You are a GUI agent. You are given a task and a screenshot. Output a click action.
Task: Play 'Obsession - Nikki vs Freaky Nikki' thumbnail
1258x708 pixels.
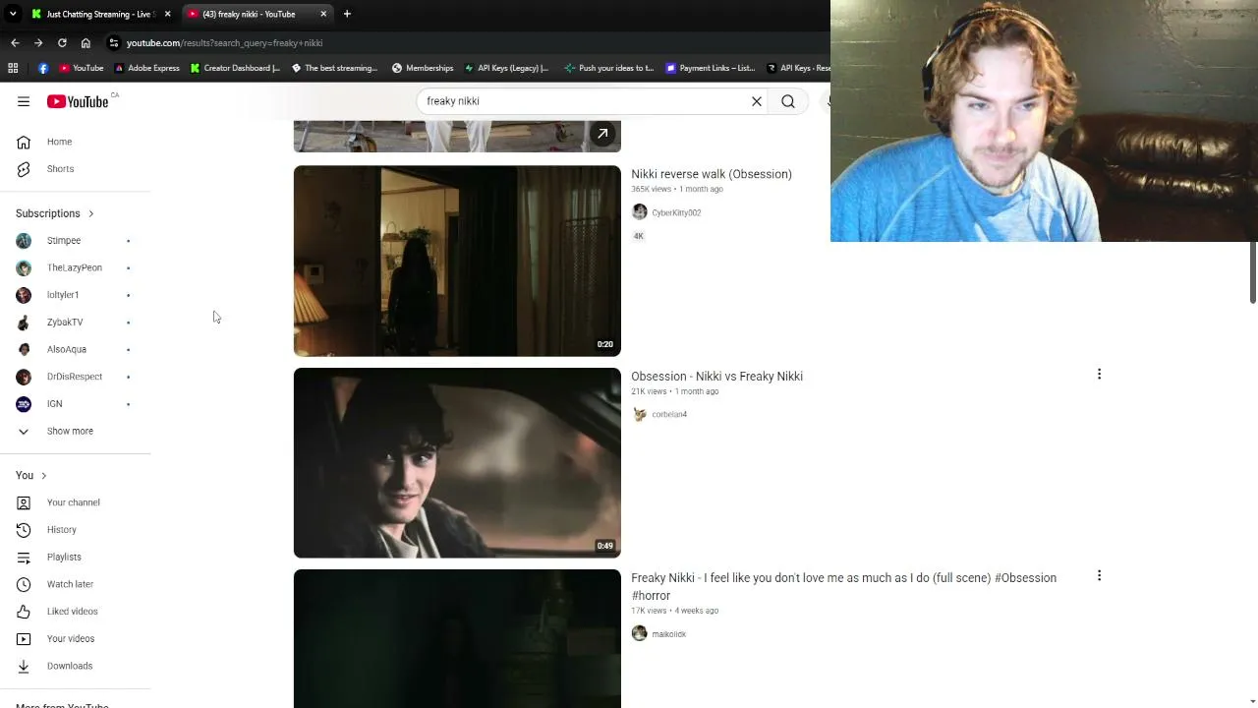point(457,463)
